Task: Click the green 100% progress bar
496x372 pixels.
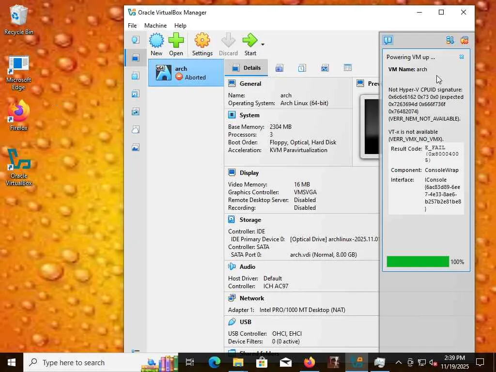Action: click(418, 262)
